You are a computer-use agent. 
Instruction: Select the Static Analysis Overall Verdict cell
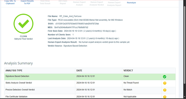click(x=40, y=84)
